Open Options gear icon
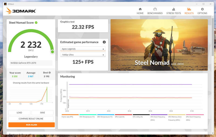The image size is (216, 137). coord(202,9)
